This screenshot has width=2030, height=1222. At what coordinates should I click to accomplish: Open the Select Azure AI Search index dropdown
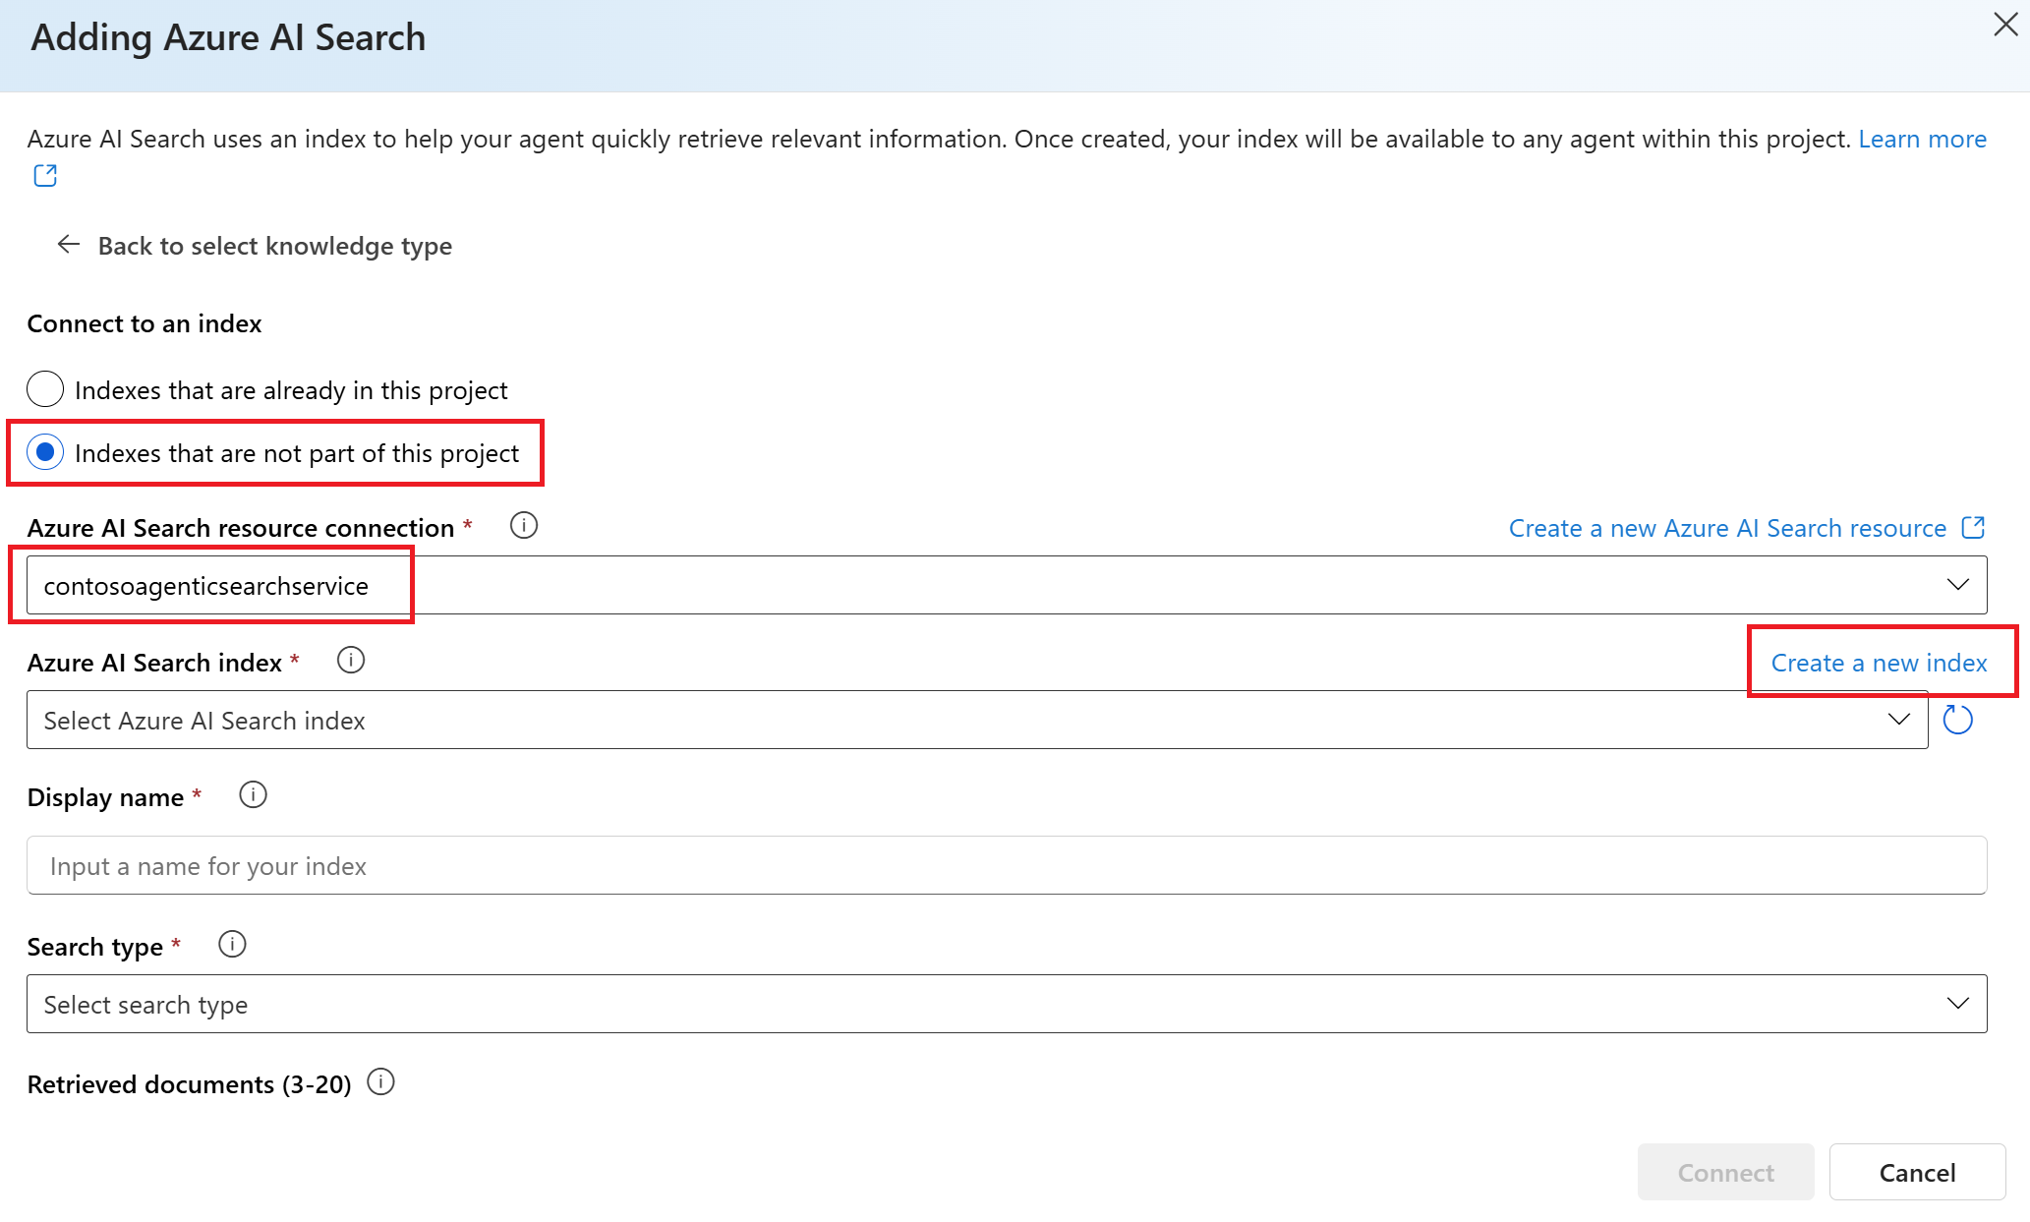(x=1898, y=720)
